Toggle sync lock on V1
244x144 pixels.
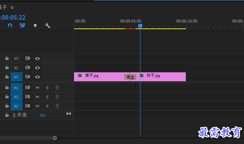[28, 77]
